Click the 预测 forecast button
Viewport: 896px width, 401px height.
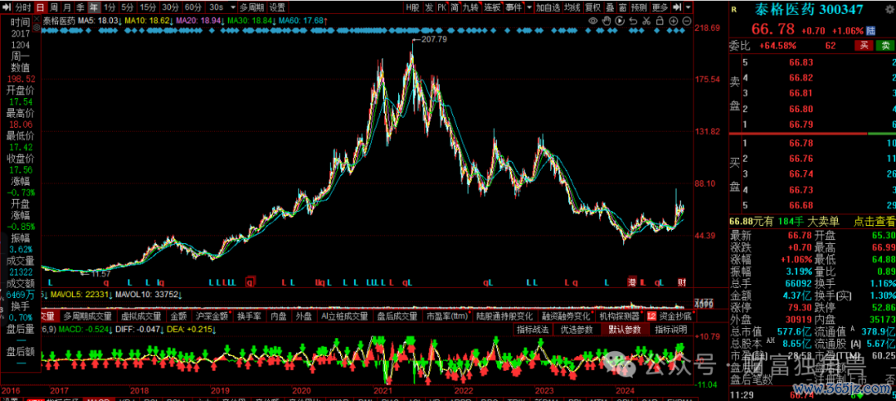click(x=640, y=7)
